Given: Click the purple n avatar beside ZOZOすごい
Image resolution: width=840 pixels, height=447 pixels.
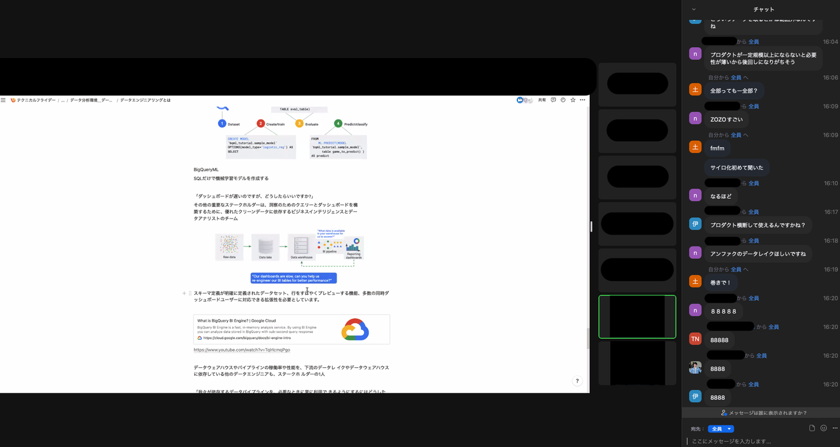Looking at the screenshot, I should tap(695, 118).
